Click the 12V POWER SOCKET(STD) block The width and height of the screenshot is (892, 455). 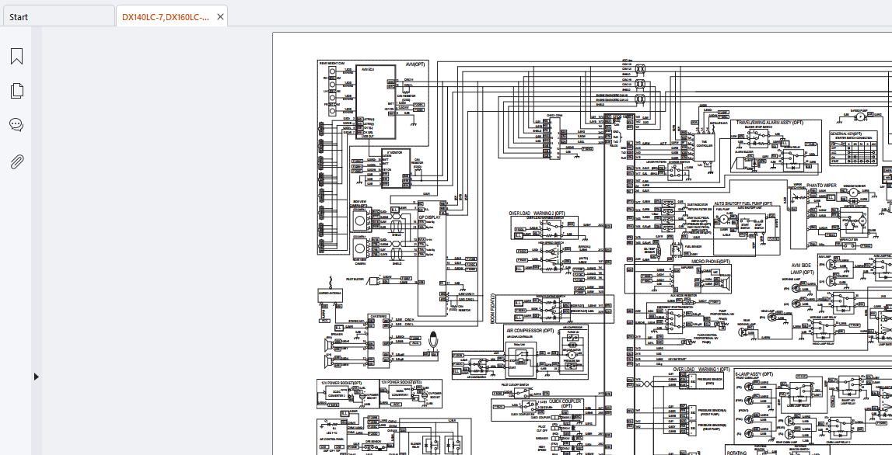point(411,394)
